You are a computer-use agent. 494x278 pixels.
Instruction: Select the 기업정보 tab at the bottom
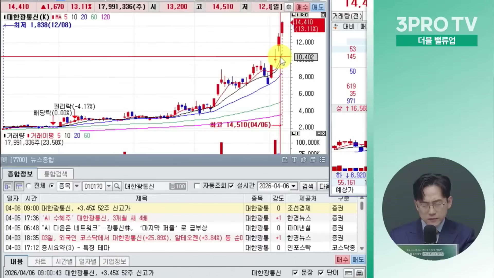[x=115, y=261]
